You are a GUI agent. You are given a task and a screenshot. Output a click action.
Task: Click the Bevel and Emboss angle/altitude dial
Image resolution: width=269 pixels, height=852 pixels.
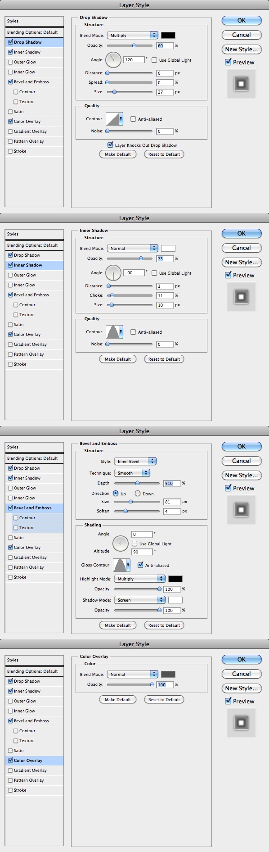click(x=121, y=543)
